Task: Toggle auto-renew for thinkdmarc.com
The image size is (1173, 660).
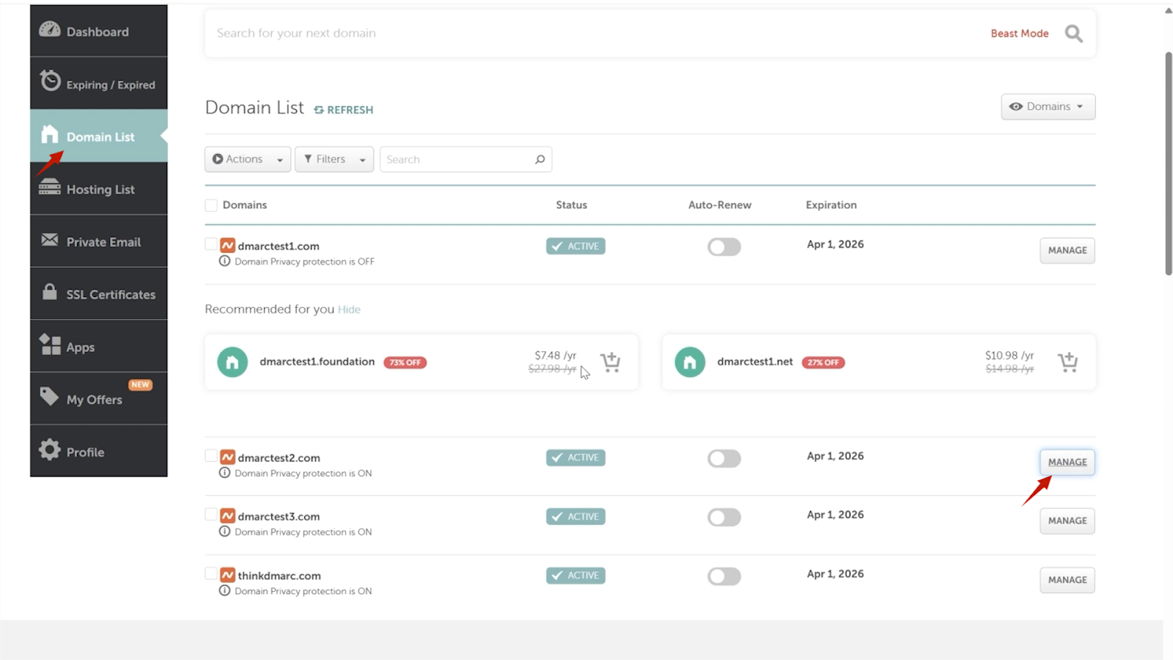Action: point(724,576)
